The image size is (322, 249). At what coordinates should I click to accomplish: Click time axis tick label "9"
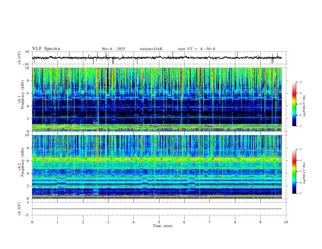coord(260,222)
